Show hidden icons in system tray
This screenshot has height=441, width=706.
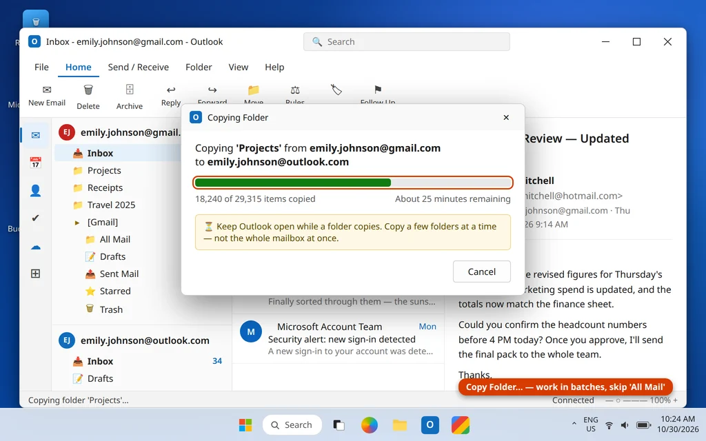[x=574, y=424]
